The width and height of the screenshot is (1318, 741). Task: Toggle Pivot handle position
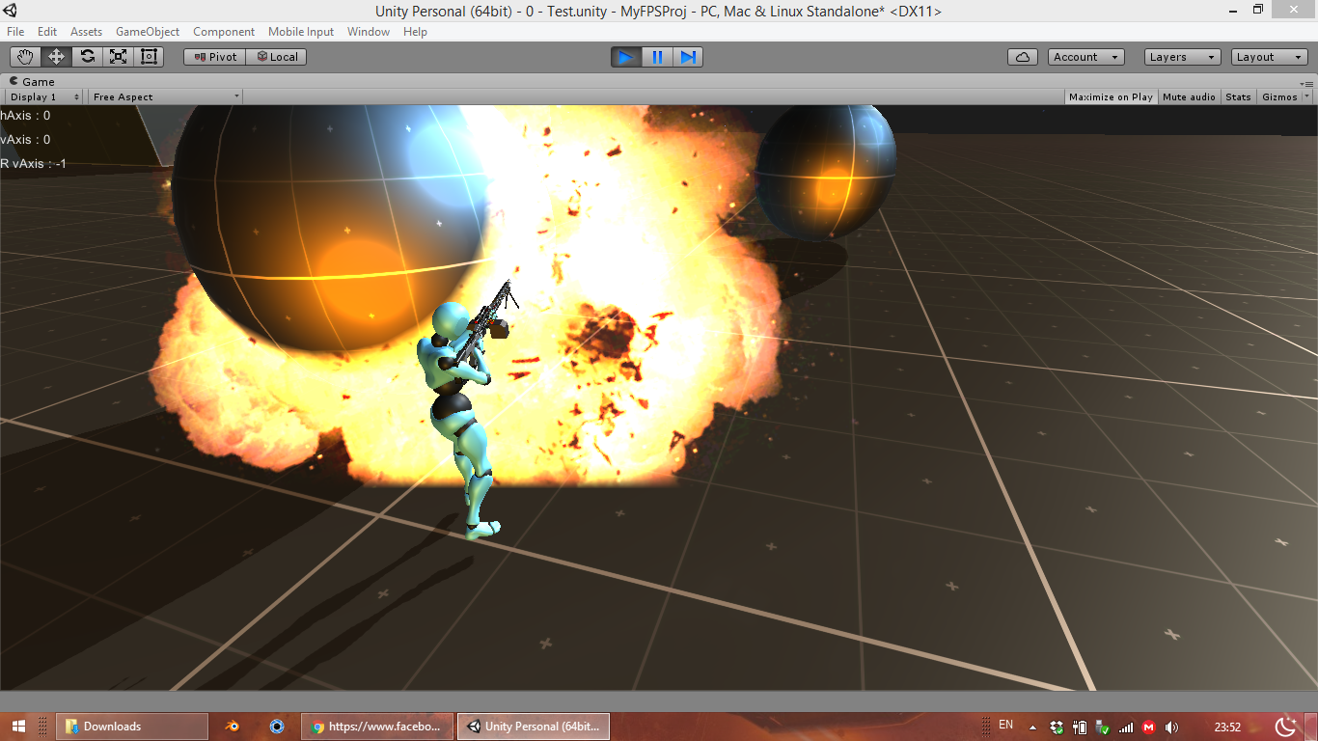coord(214,57)
